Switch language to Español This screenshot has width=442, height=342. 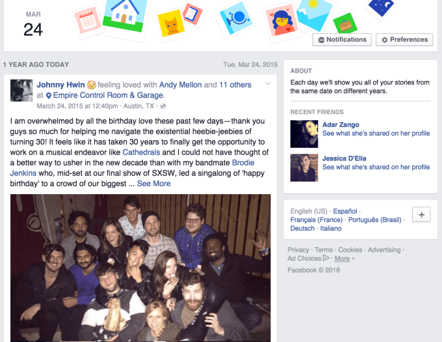(344, 211)
